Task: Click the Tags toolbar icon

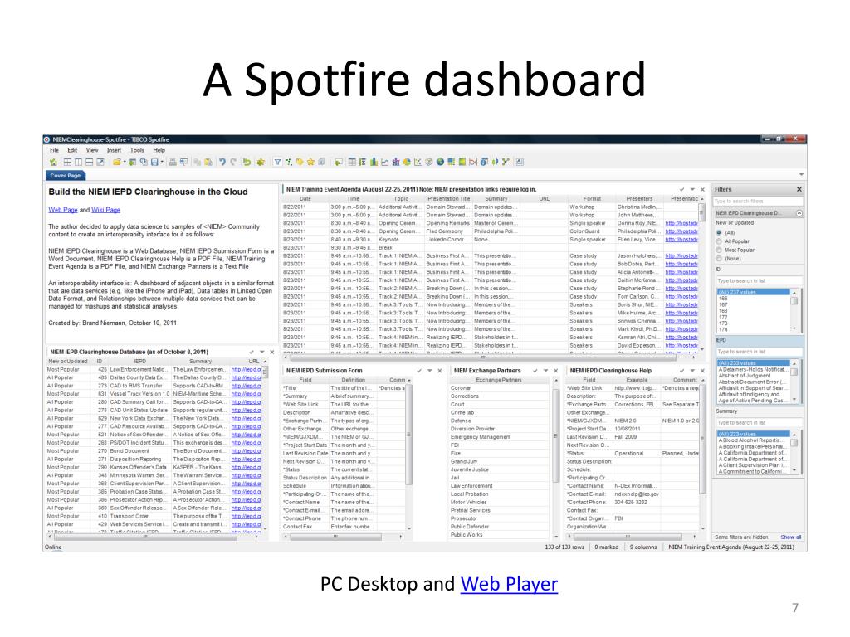Action: click(299, 162)
